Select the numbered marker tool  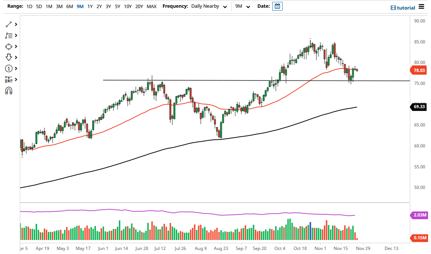point(8,68)
